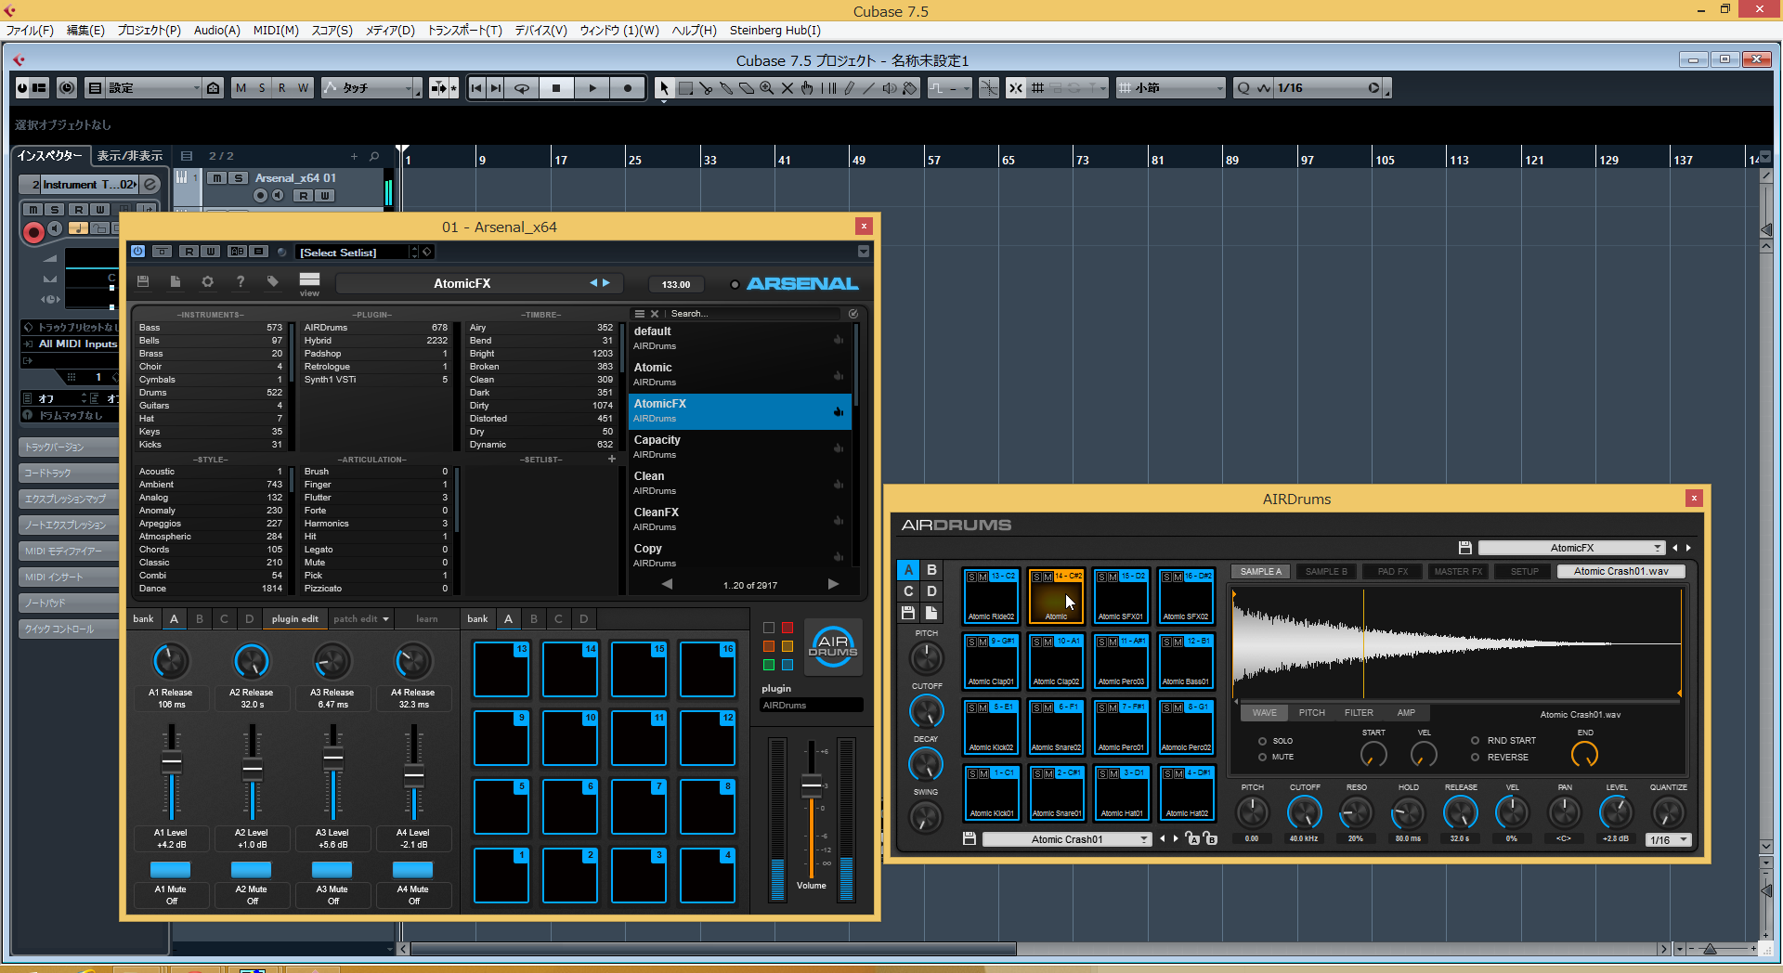Enable Record for Instrument track in inspector
Screen dimensions: 1783x973
point(33,232)
